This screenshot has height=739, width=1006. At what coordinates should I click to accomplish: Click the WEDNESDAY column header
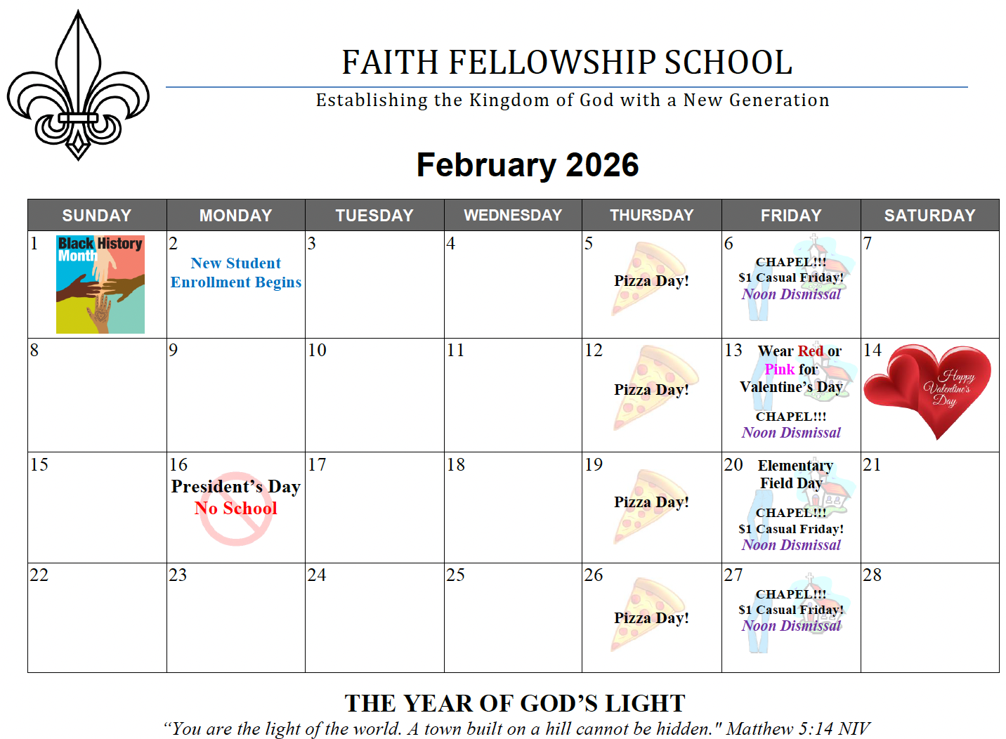click(513, 216)
